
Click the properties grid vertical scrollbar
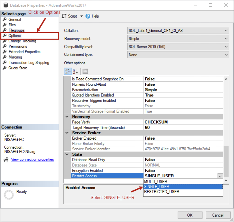(x=226, y=130)
